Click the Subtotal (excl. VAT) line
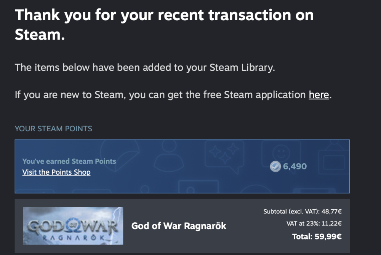381x255 pixels. (x=303, y=212)
